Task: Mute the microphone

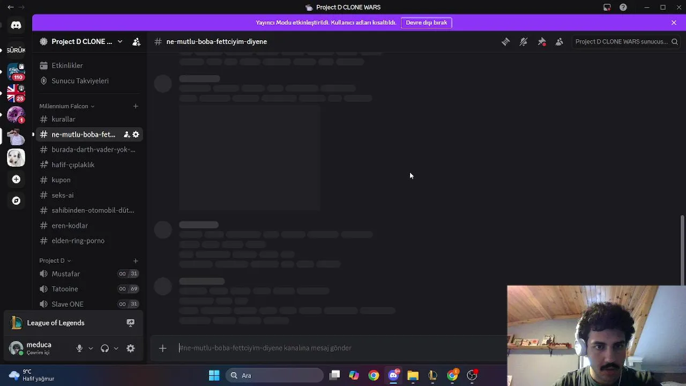Action: pos(79,348)
